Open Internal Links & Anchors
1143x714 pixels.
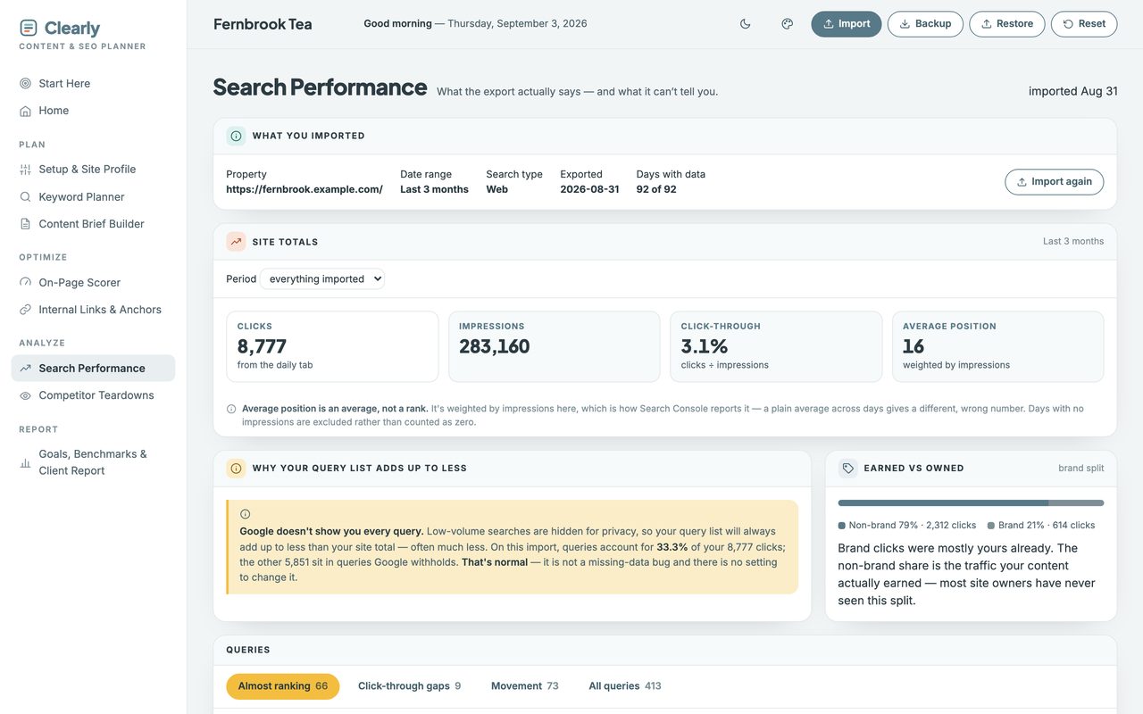[93, 310]
